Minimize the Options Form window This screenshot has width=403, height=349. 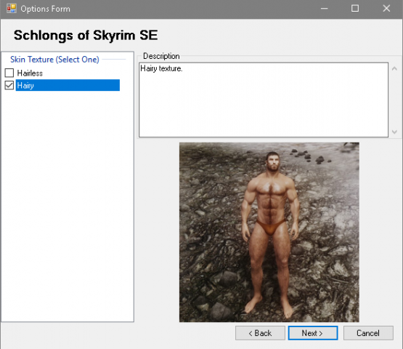324,9
